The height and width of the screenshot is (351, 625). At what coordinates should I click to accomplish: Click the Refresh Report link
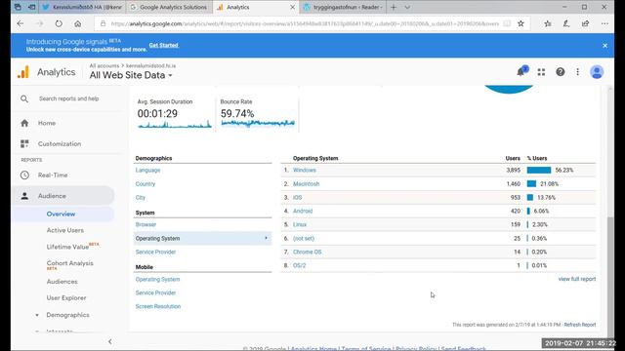click(580, 325)
